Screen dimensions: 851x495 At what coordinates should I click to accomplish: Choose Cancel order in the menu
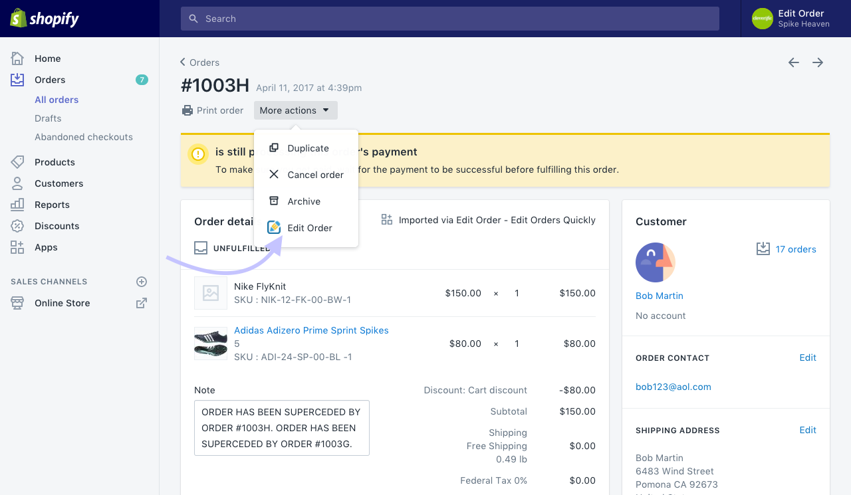314,174
